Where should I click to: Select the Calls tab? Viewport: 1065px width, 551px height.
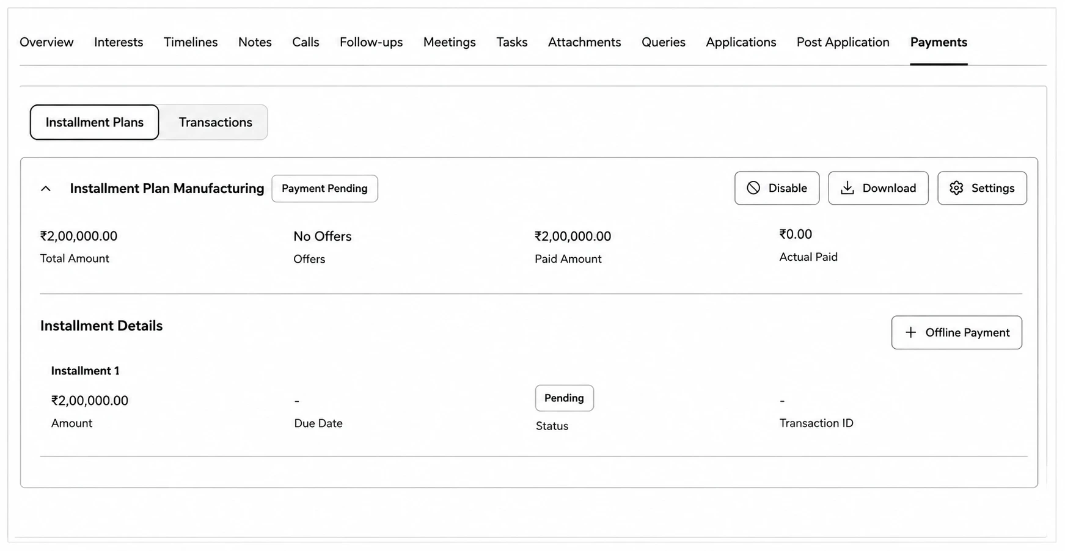(306, 42)
